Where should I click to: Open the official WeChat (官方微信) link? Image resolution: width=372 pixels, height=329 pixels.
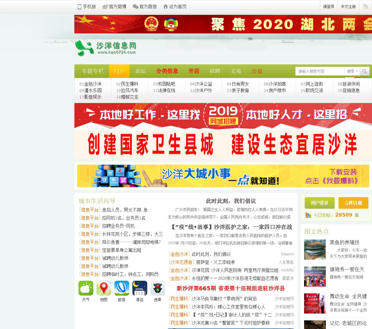pos(144,6)
